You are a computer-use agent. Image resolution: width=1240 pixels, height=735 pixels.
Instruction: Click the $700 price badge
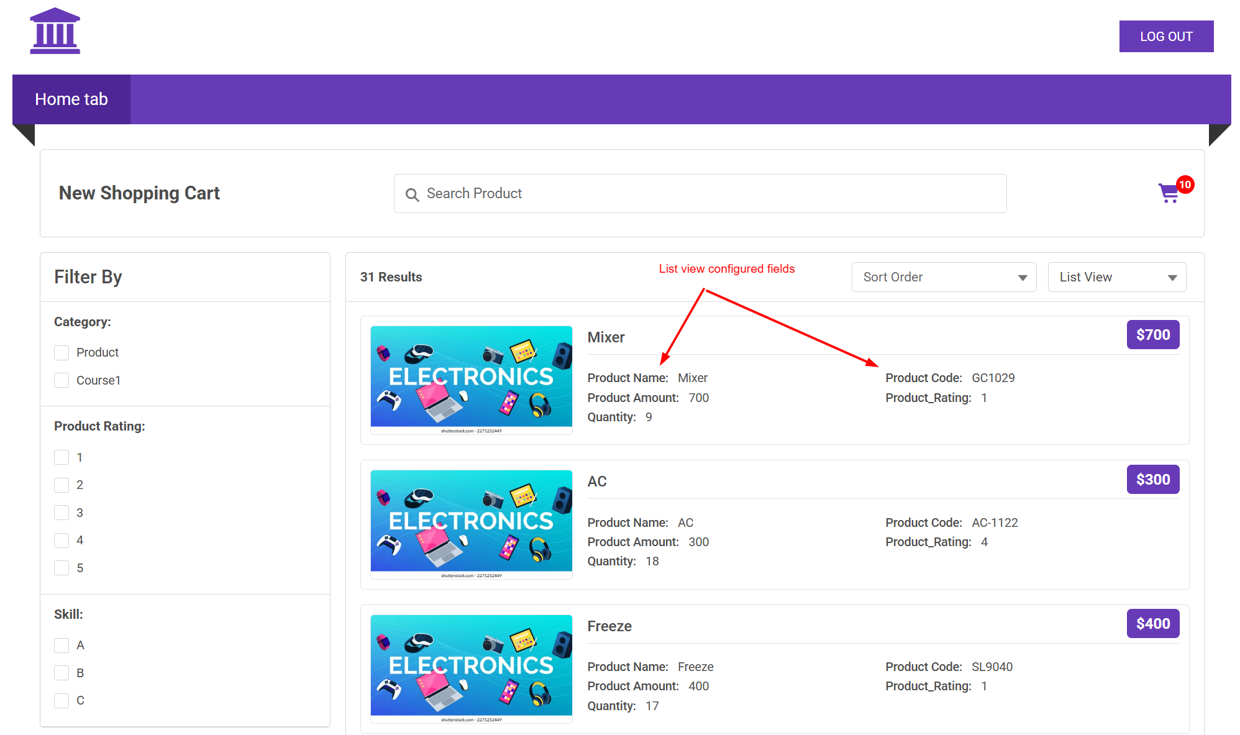coord(1152,335)
